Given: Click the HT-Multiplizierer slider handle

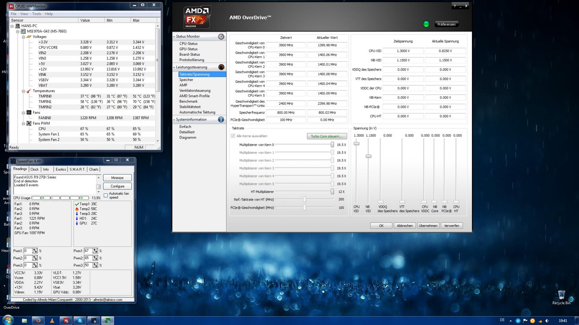Looking at the screenshot, I should (x=332, y=192).
